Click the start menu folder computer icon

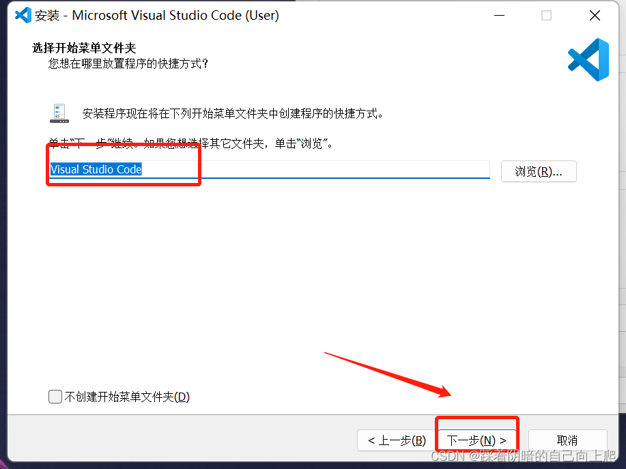click(59, 113)
